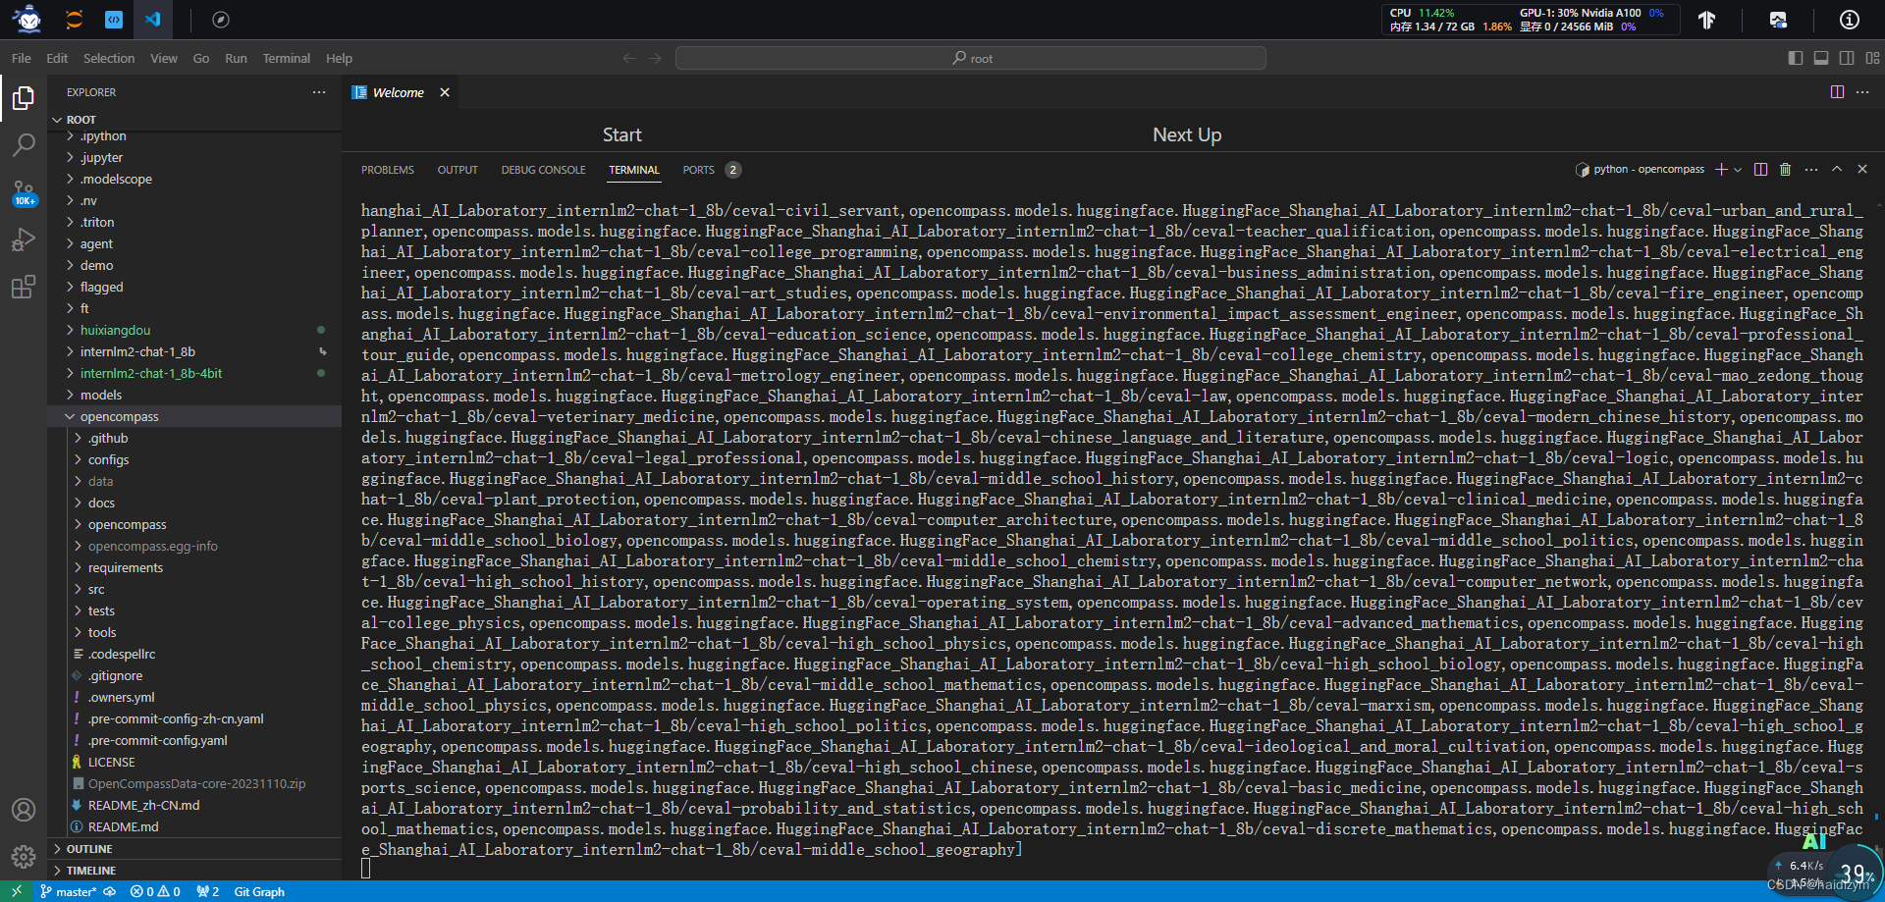Screen dimensions: 1885x902
Task: Expand the configs folder
Action: (x=194, y=459)
